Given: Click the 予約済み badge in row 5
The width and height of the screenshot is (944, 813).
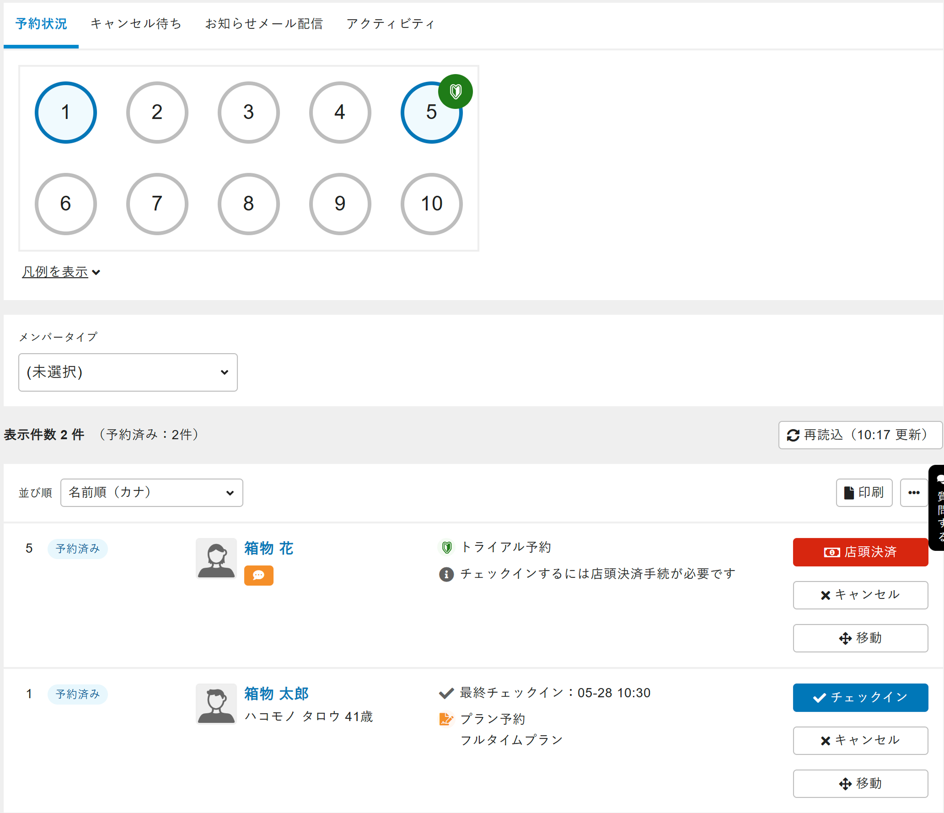Looking at the screenshot, I should (78, 549).
